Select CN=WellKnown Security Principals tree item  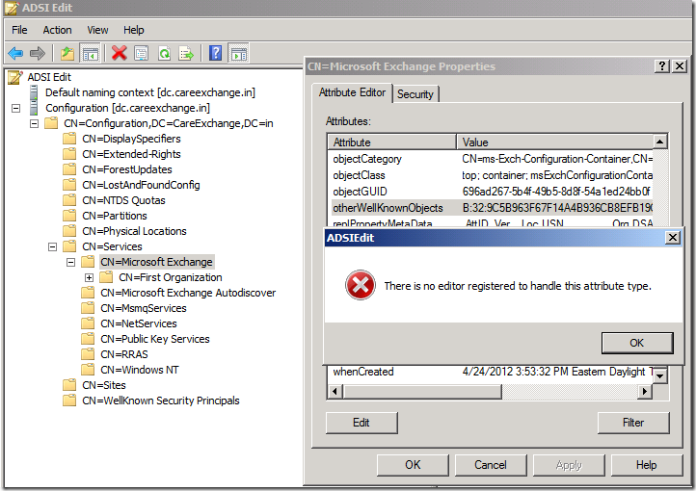(161, 401)
